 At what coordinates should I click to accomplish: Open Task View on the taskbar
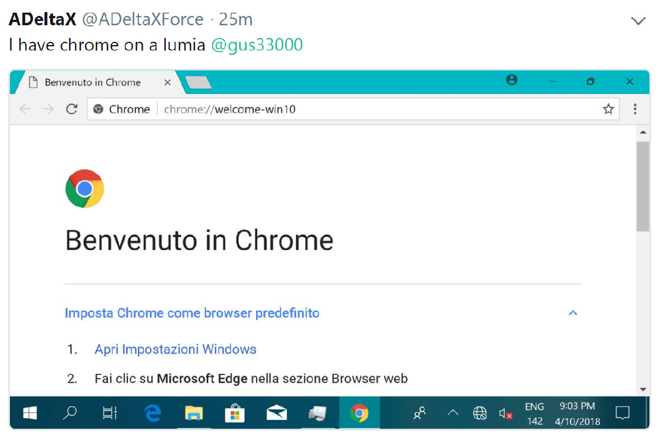click(110, 413)
